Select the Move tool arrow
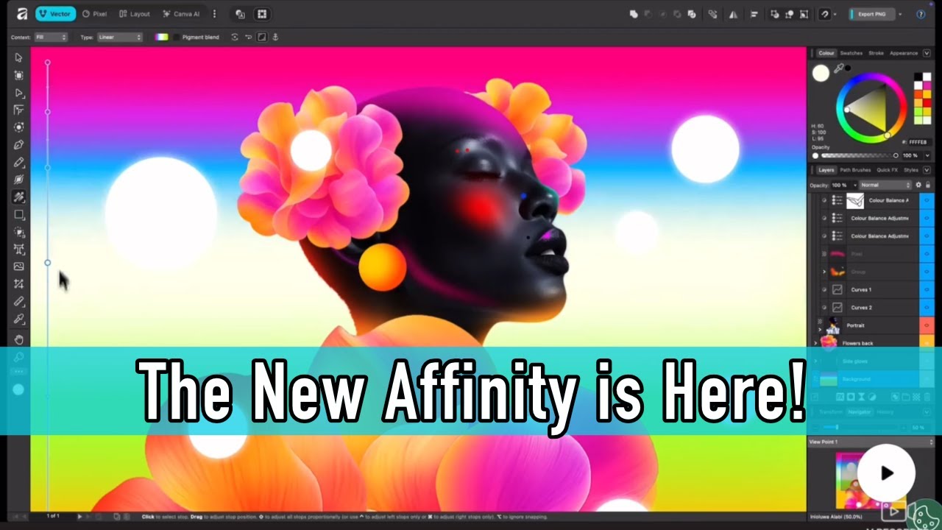This screenshot has height=530, width=942. 19,57
